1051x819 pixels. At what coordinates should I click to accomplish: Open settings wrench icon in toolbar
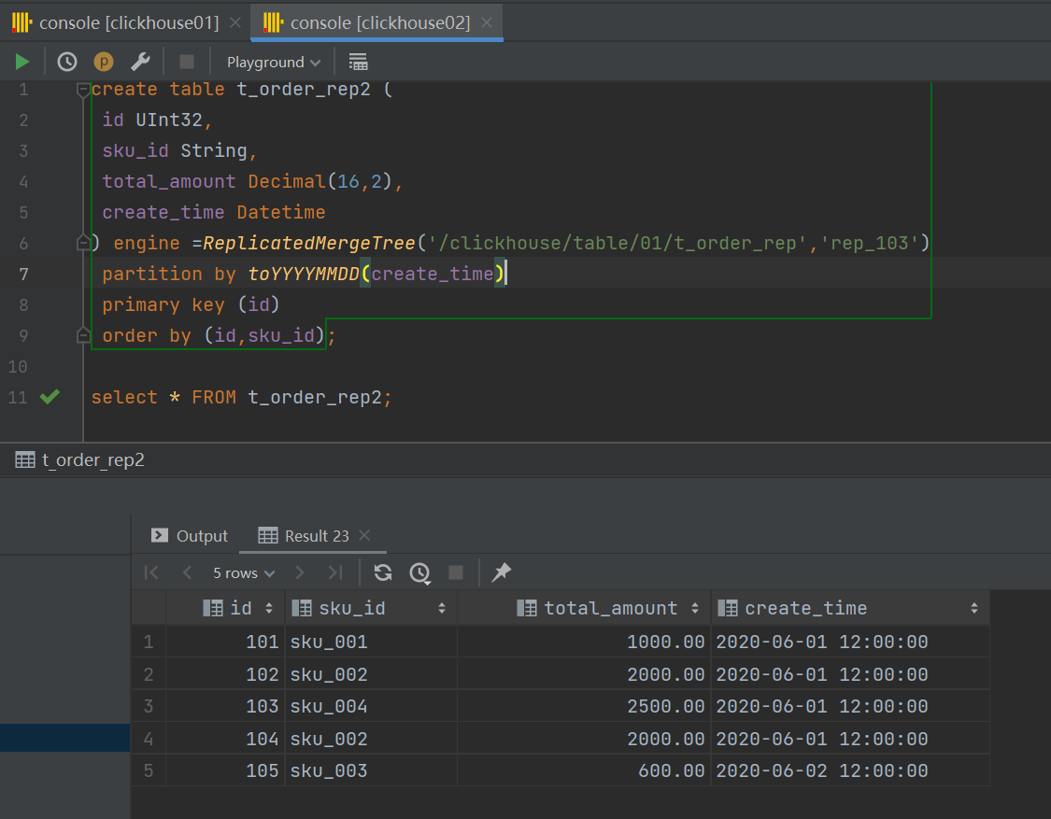(140, 62)
